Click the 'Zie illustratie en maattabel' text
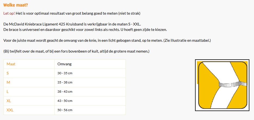This screenshot has width=254, height=120. 187,40
